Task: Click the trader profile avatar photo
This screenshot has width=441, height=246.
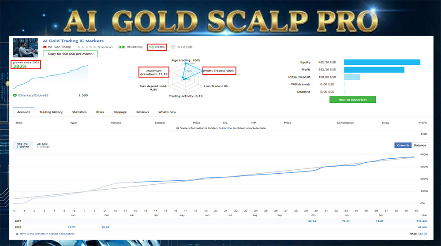Action: 26,48
